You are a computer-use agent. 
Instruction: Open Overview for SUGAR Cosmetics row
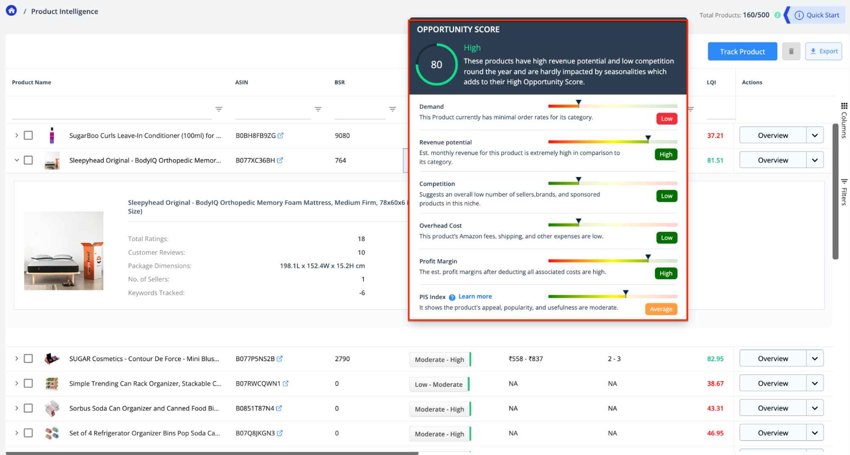click(x=773, y=359)
